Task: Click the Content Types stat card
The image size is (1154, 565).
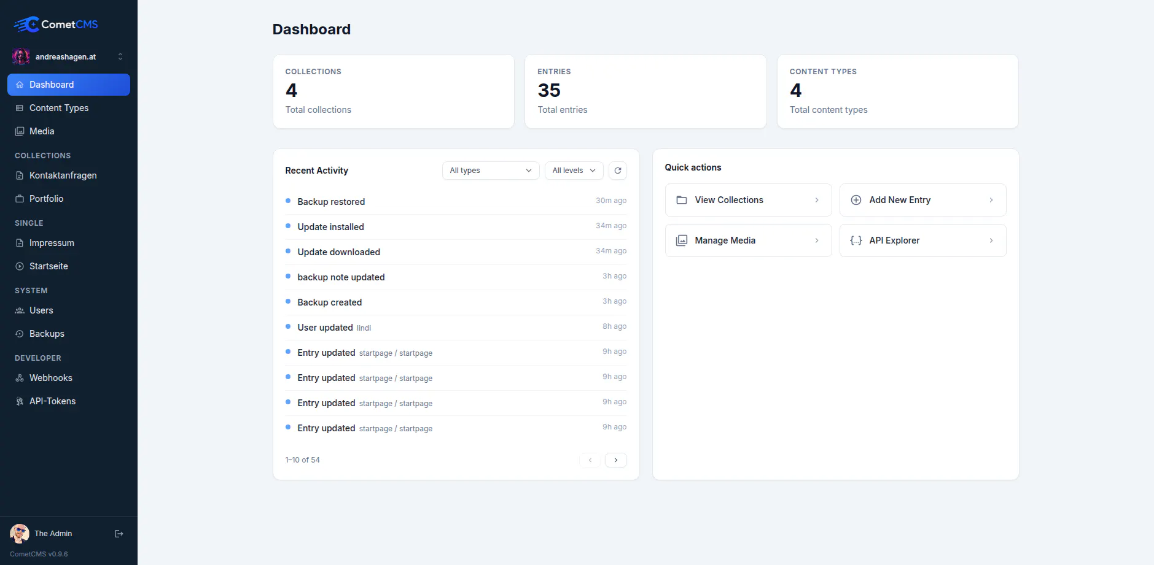Action: [x=898, y=91]
